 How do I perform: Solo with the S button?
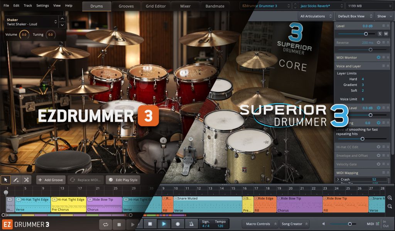click(x=380, y=33)
